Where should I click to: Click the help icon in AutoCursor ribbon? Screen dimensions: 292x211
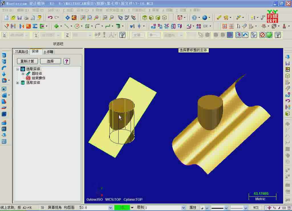(122, 35)
